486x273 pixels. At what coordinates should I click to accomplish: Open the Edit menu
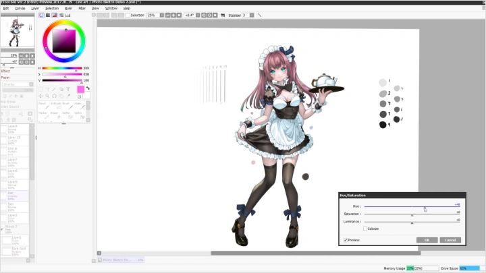point(6,8)
